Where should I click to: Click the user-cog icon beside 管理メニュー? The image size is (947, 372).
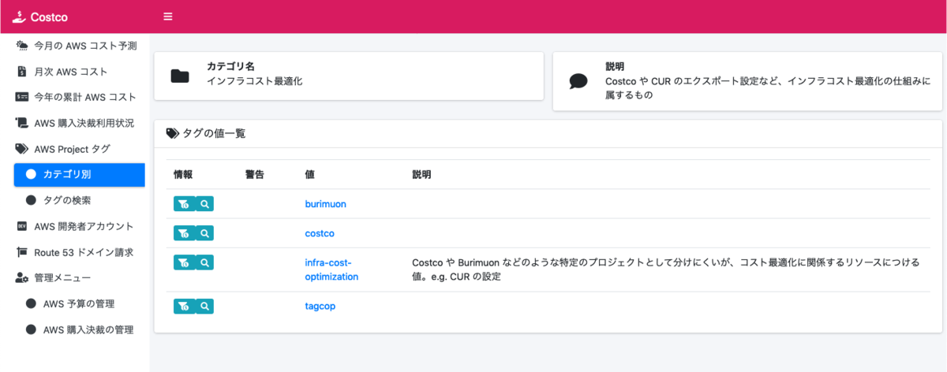click(x=22, y=277)
